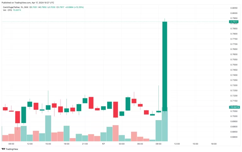
Task: Click the 03:00 time axis label
Action: click(122, 143)
